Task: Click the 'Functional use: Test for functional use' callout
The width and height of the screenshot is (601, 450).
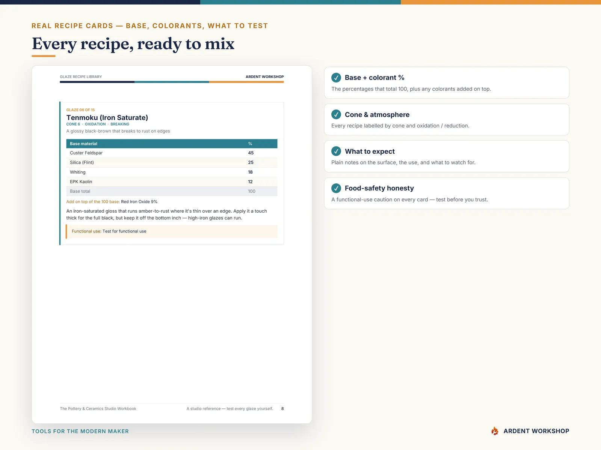Action: pos(172,231)
